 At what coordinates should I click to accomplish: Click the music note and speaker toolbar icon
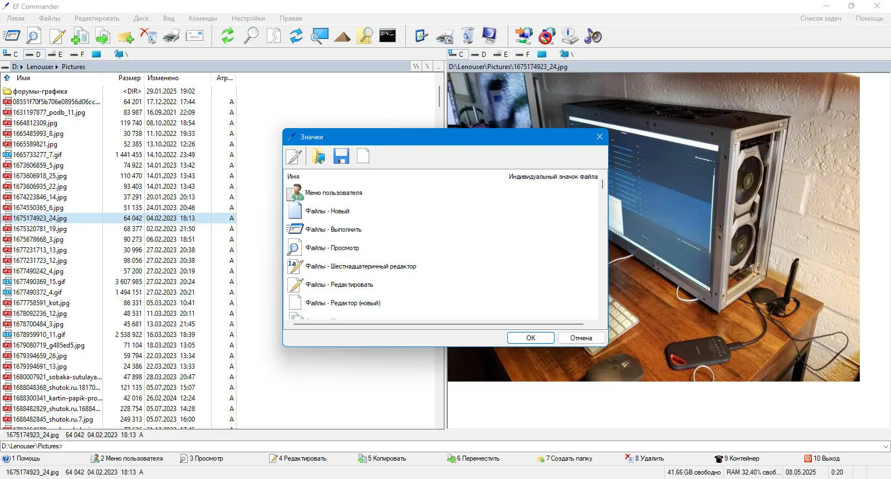point(593,36)
